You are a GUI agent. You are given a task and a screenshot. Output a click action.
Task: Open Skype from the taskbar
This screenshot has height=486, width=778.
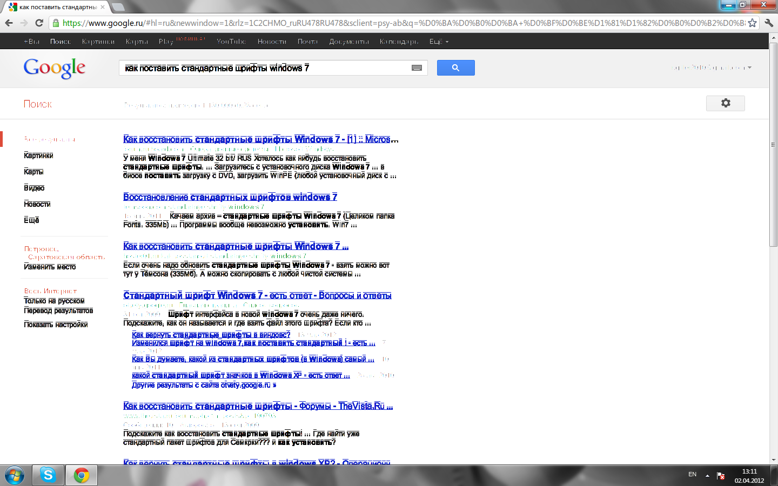pos(48,475)
